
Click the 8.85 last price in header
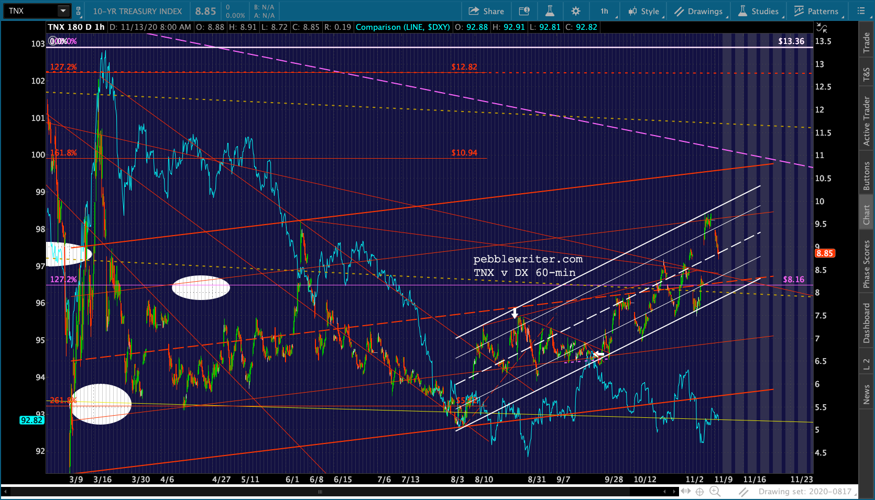[x=205, y=11]
